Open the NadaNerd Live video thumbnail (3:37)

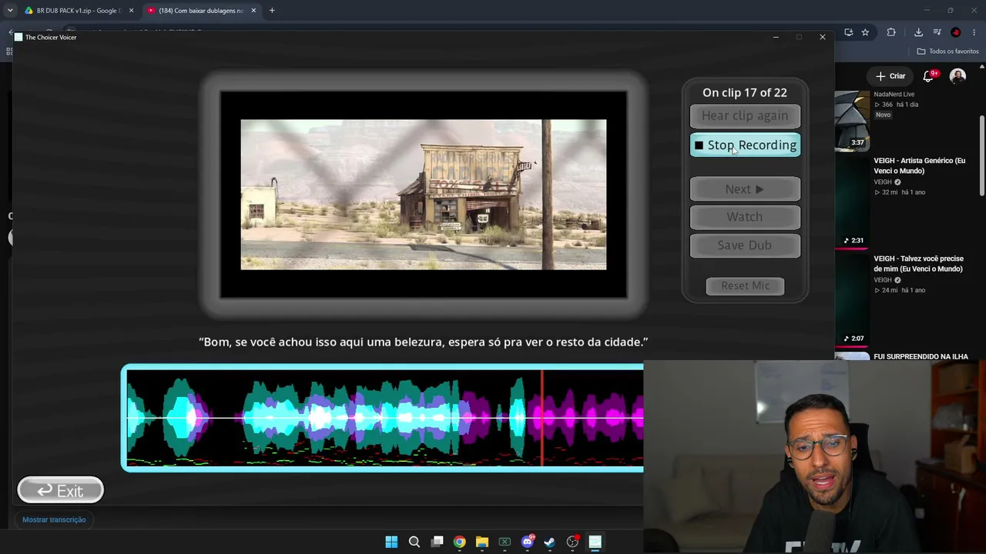852,121
